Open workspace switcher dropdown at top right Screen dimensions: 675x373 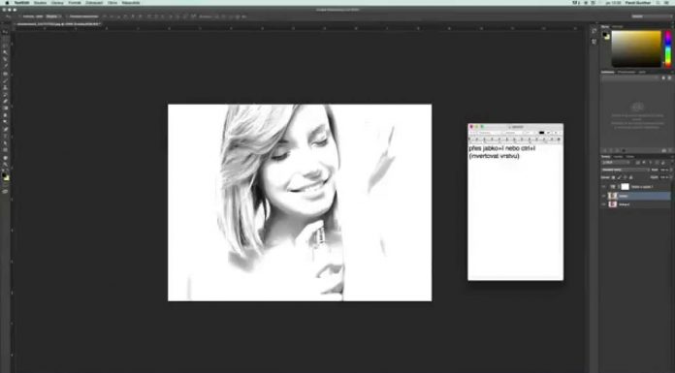pos(651,16)
